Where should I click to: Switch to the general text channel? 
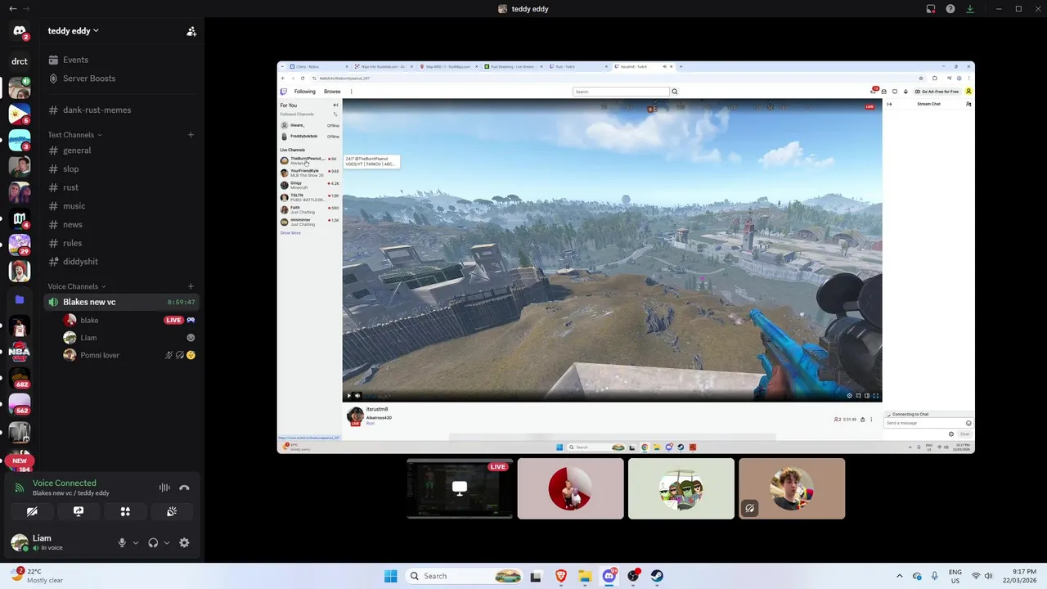[x=122, y=151]
